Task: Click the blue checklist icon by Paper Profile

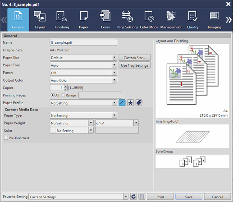Action: [x=122, y=103]
